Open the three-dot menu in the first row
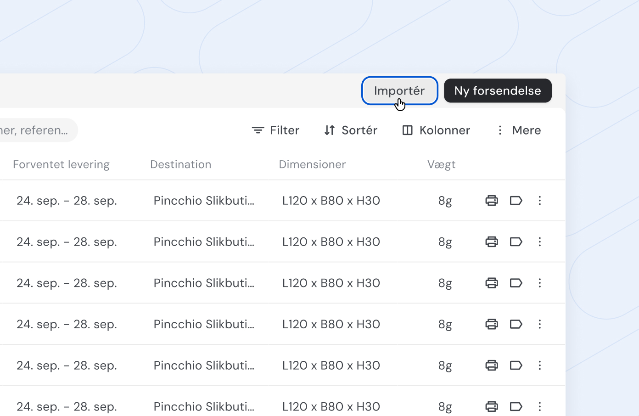639x416 pixels. click(540, 201)
